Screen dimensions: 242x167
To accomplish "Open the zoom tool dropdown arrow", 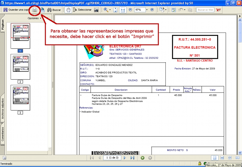I will point(110,10).
